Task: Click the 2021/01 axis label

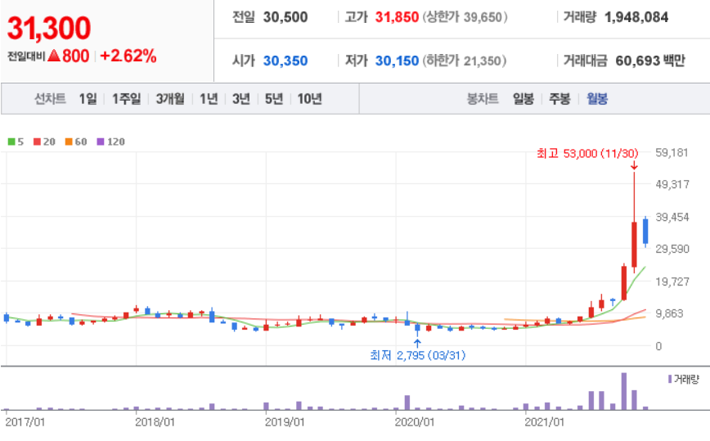Action: point(545,422)
